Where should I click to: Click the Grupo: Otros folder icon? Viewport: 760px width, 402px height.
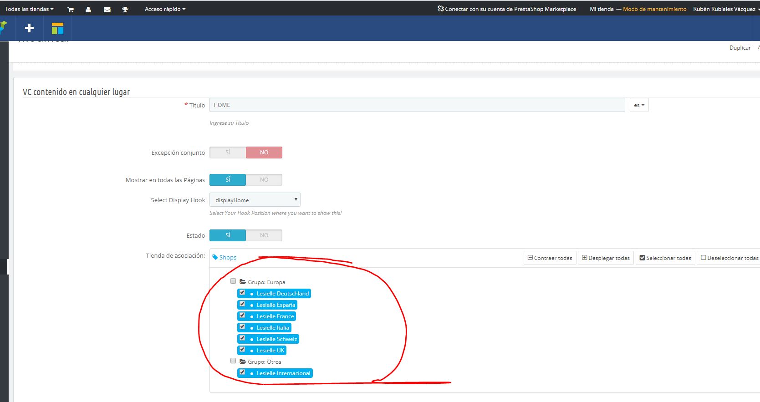pos(243,361)
